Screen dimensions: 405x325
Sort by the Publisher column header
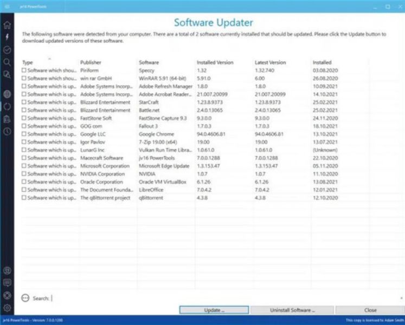91,62
